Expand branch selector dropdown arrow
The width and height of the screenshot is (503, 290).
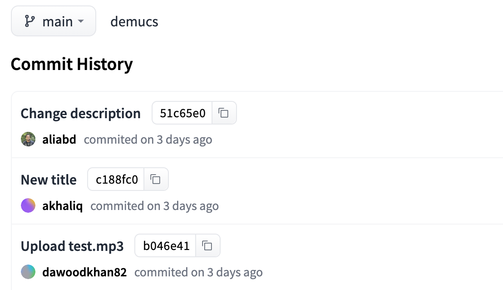tap(81, 21)
